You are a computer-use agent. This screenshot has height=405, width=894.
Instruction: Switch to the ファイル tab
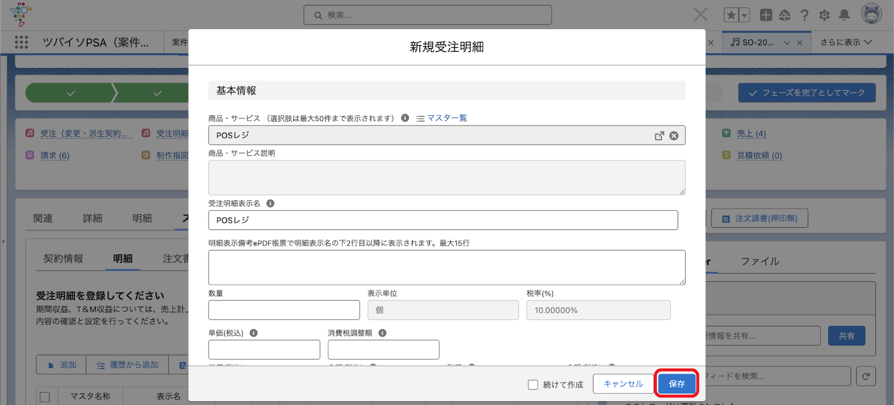click(760, 261)
